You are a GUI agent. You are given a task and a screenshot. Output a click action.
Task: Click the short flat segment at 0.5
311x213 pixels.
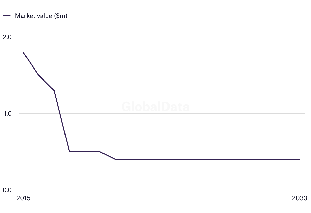pos(85,152)
